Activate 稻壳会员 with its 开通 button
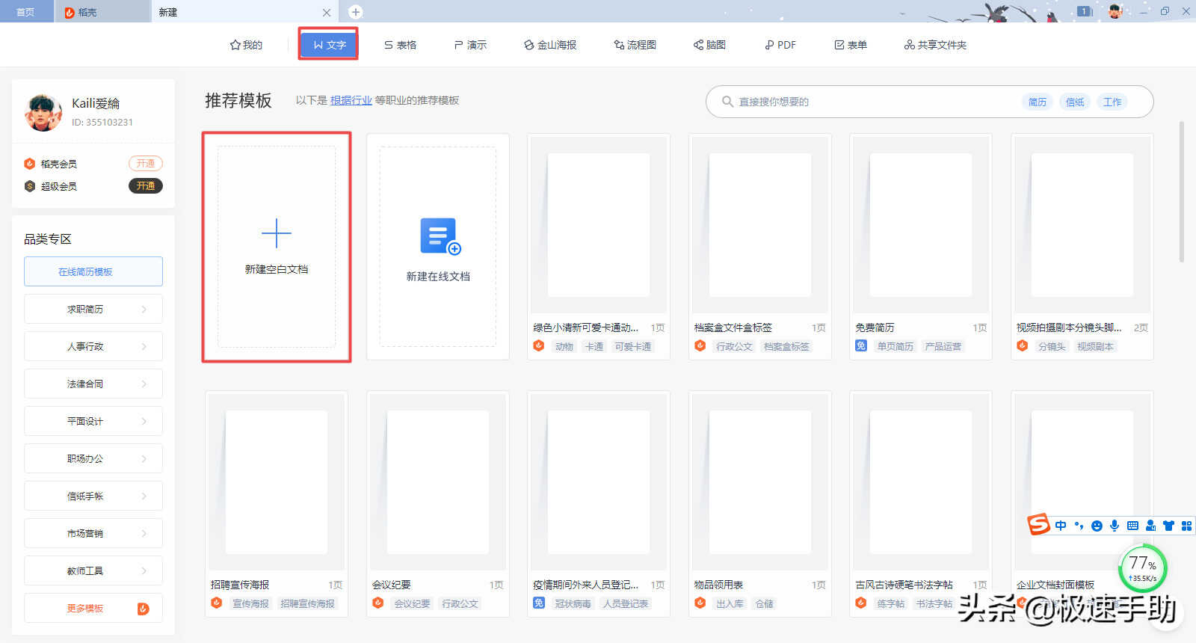 (x=146, y=164)
